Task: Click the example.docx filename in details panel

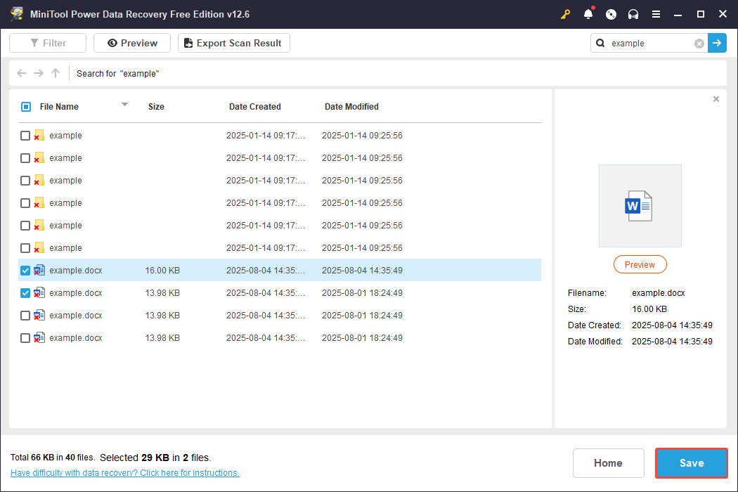Action: [658, 293]
